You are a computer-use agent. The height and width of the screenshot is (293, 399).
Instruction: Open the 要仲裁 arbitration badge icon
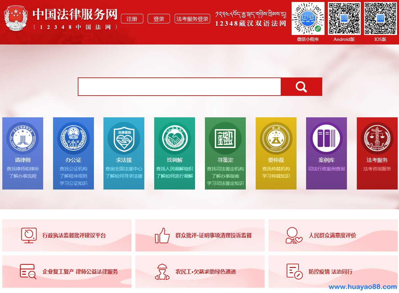coord(276,138)
